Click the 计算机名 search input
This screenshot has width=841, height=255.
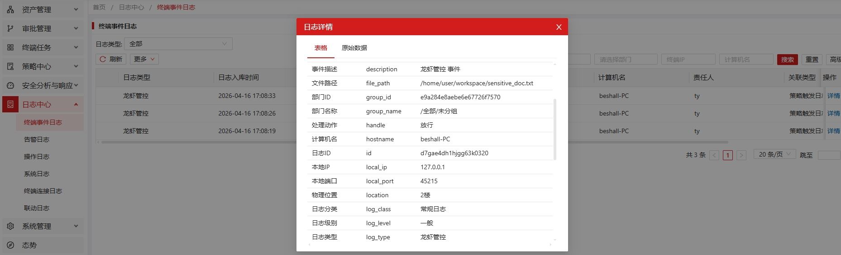click(x=746, y=60)
